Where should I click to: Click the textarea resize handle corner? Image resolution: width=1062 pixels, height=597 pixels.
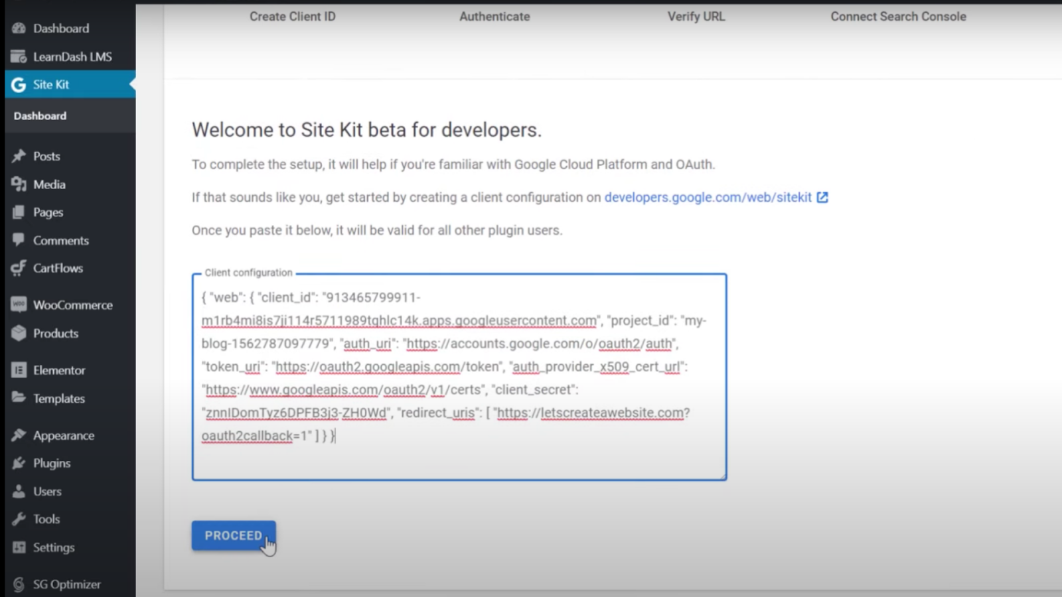click(x=721, y=475)
